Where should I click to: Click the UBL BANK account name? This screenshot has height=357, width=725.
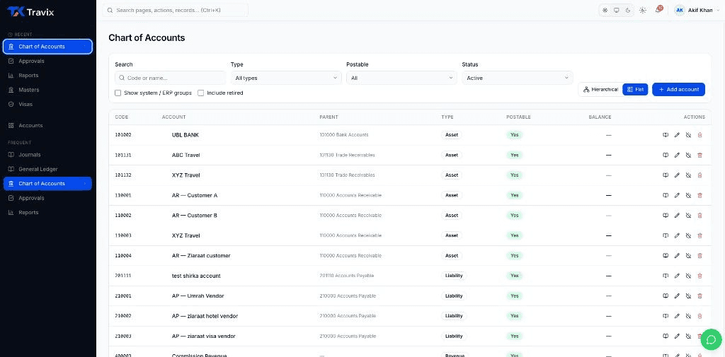click(x=185, y=135)
